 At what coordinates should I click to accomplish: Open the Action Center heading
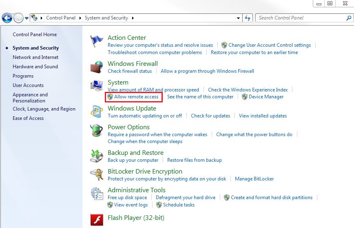(x=127, y=37)
